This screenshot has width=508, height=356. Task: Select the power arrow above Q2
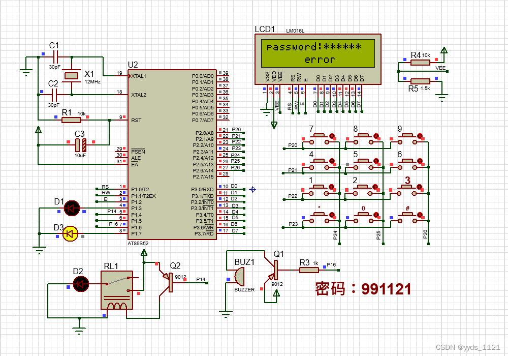tap(144, 253)
